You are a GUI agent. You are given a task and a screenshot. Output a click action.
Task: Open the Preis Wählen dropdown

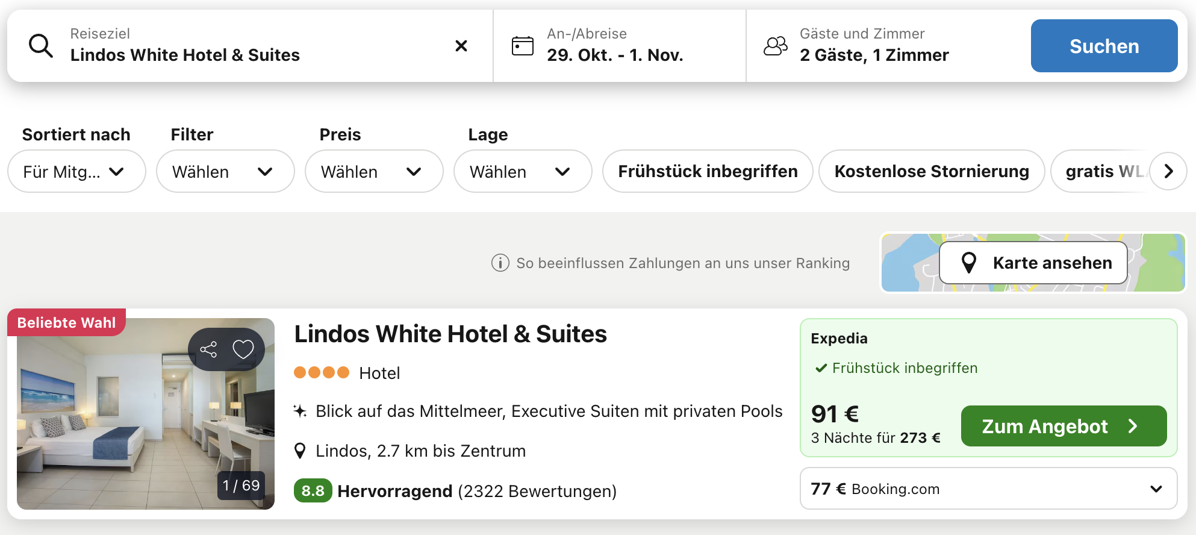click(x=374, y=172)
